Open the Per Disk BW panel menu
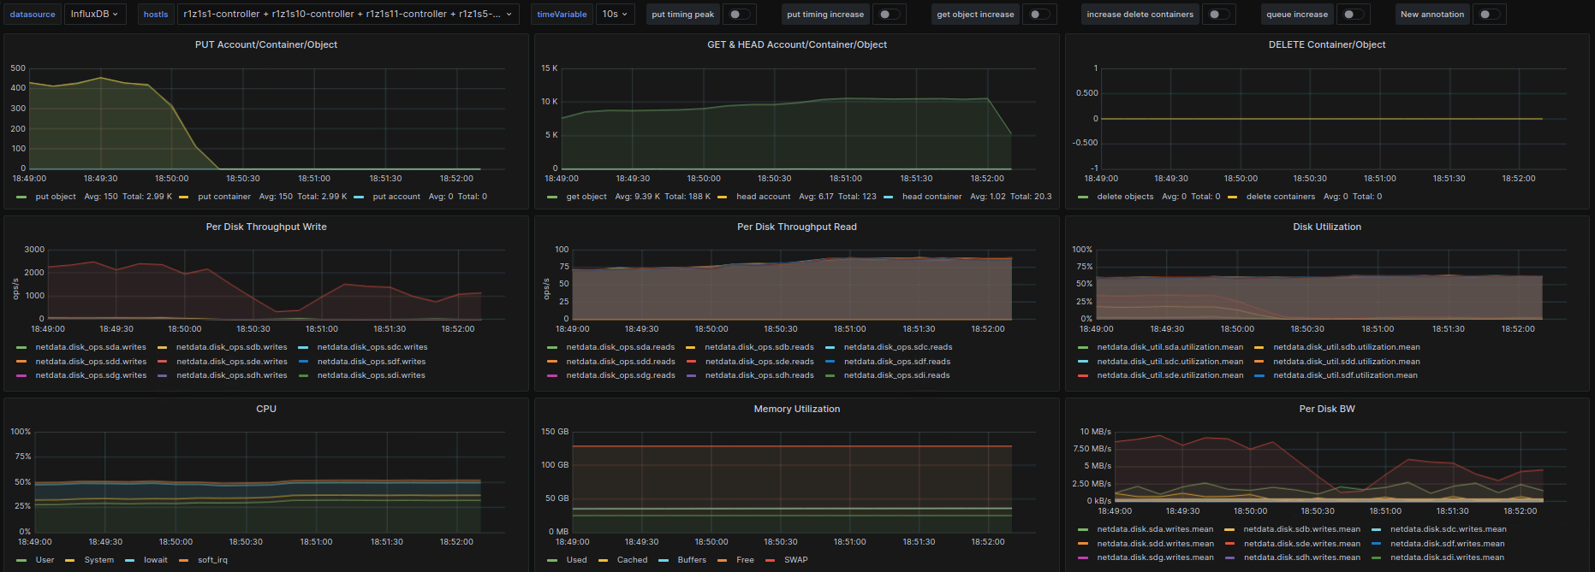 pos(1326,409)
